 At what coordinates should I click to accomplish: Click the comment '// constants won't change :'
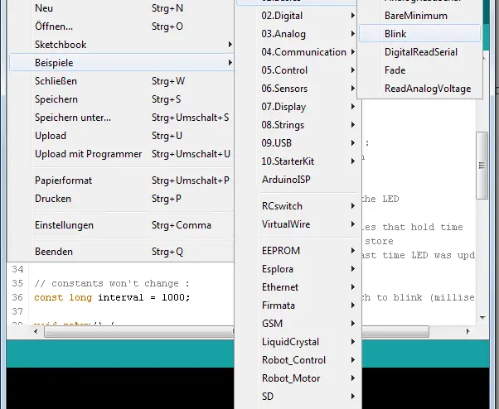(x=112, y=283)
